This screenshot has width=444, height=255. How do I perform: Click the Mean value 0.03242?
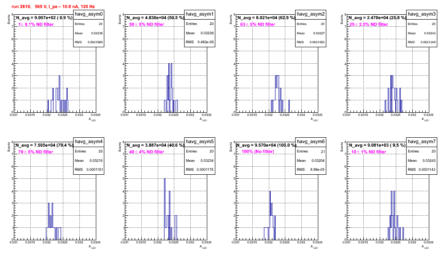tap(430, 33)
